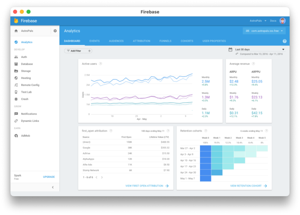Click the Storage folder icon
Viewport: 300px width, 215px height.
click(x=16, y=71)
